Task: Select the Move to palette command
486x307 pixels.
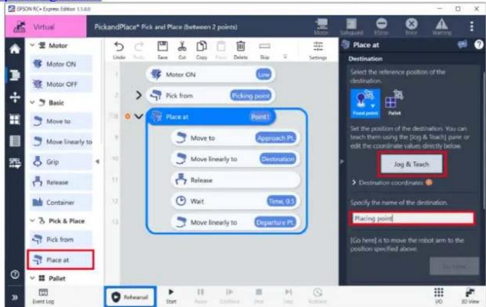Action: point(61,121)
